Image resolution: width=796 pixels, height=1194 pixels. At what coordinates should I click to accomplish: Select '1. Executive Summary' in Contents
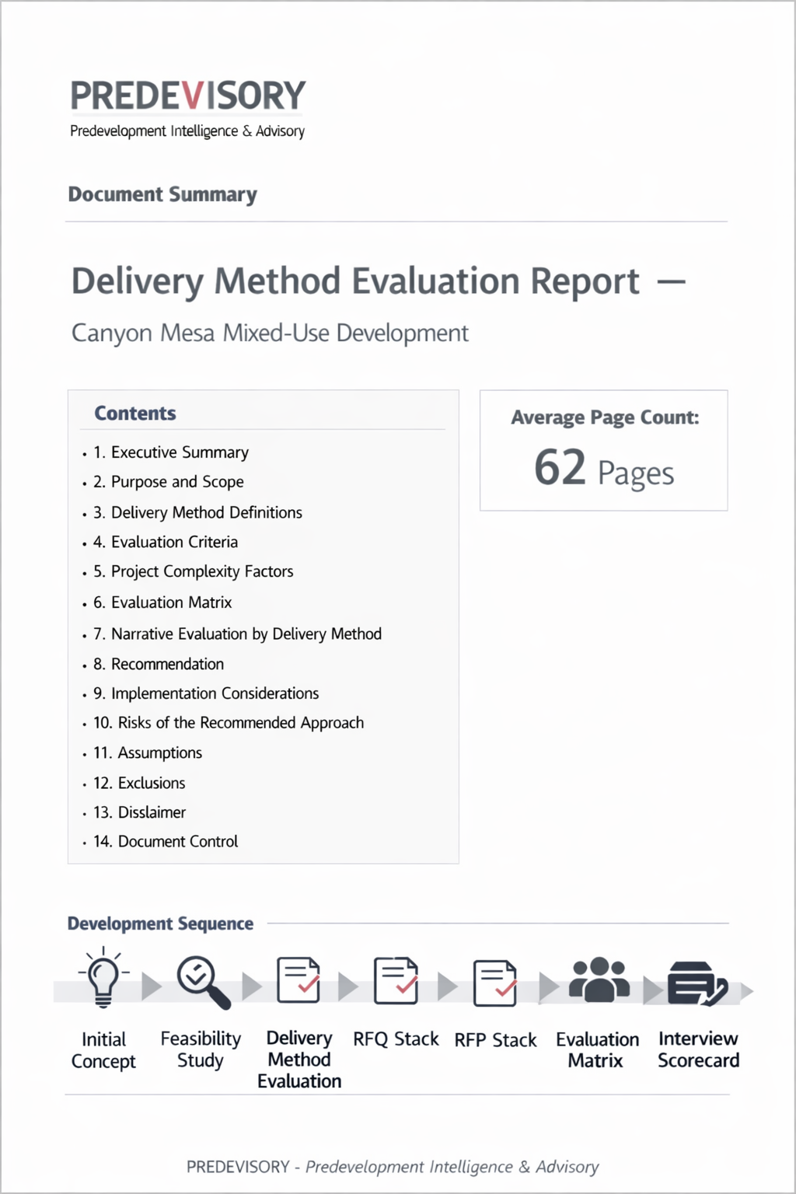point(171,452)
